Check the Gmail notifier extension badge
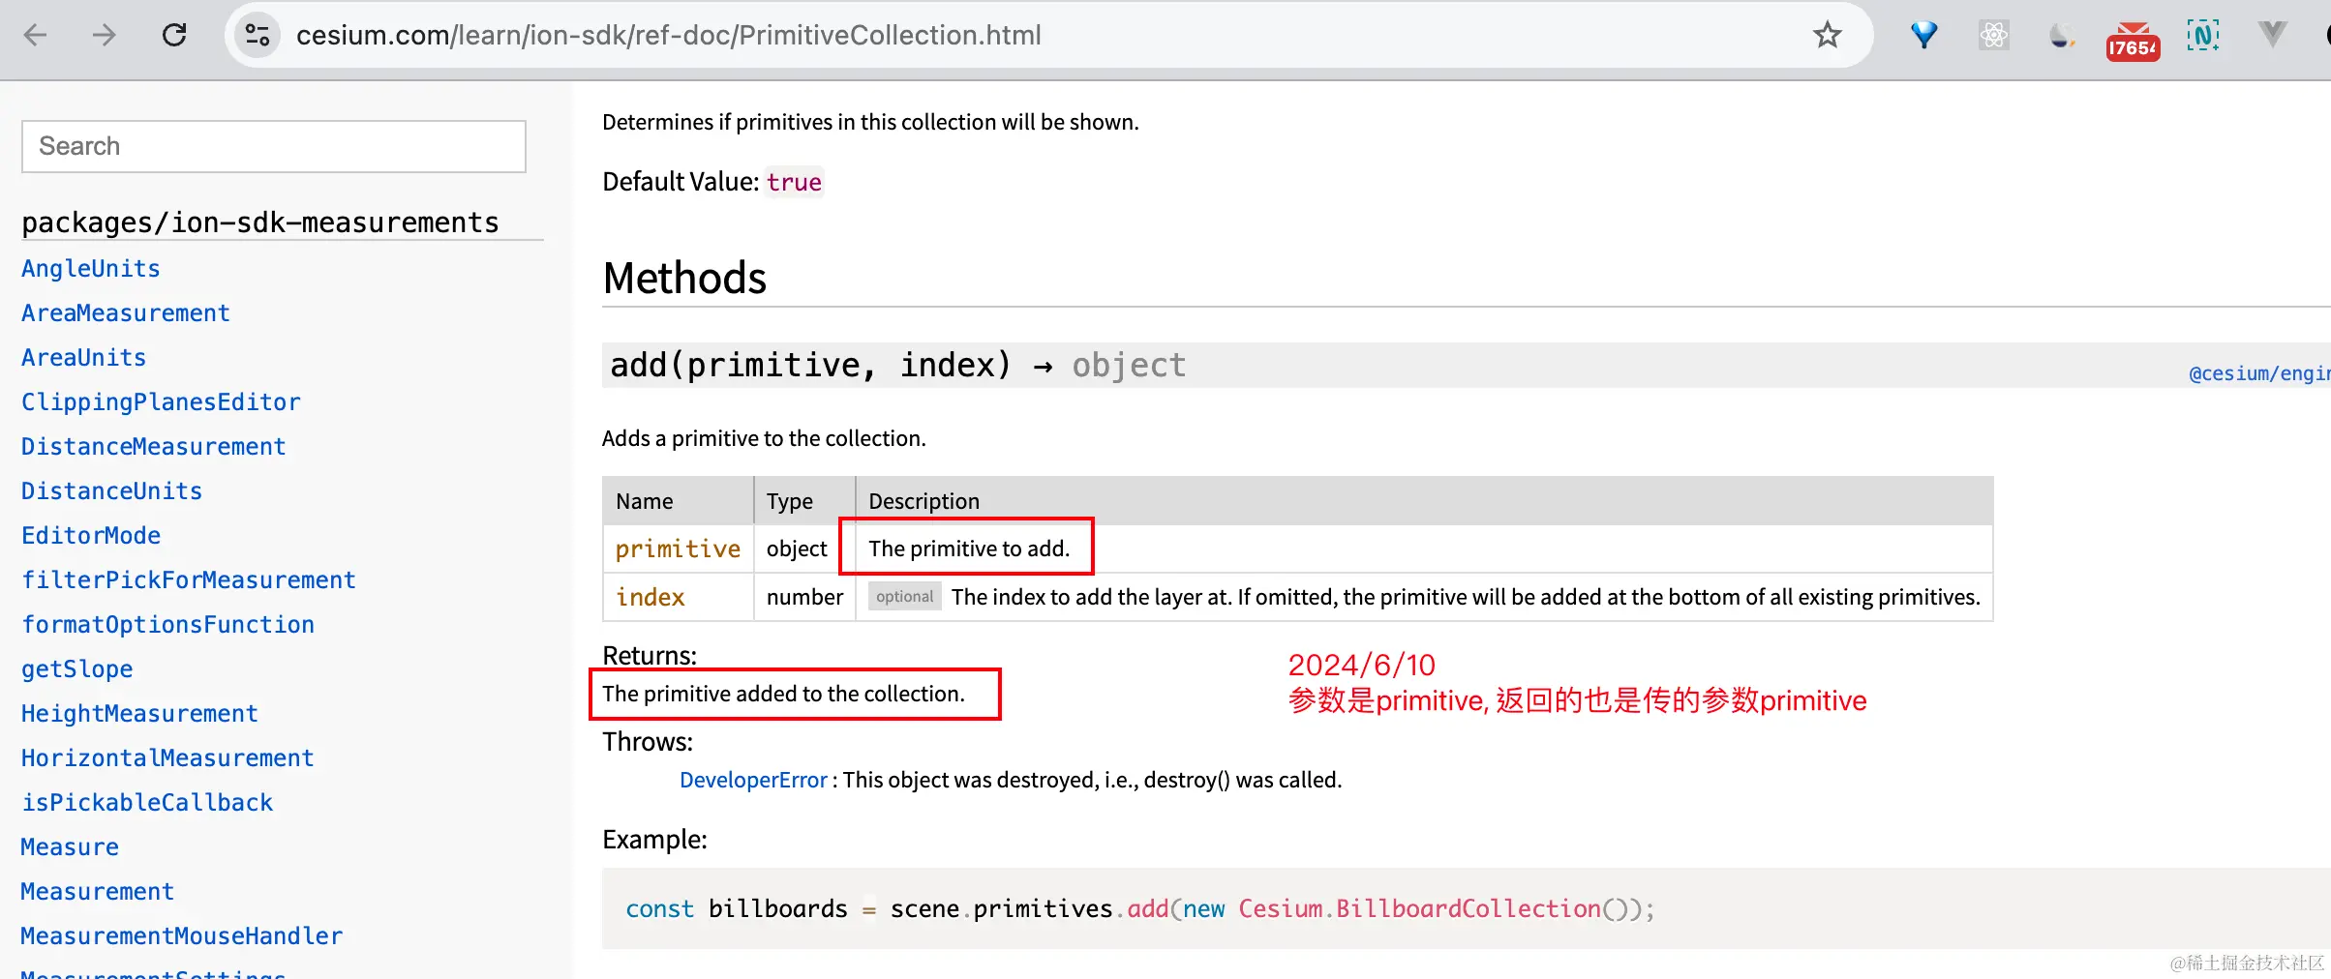This screenshot has height=979, width=2331. [2133, 39]
